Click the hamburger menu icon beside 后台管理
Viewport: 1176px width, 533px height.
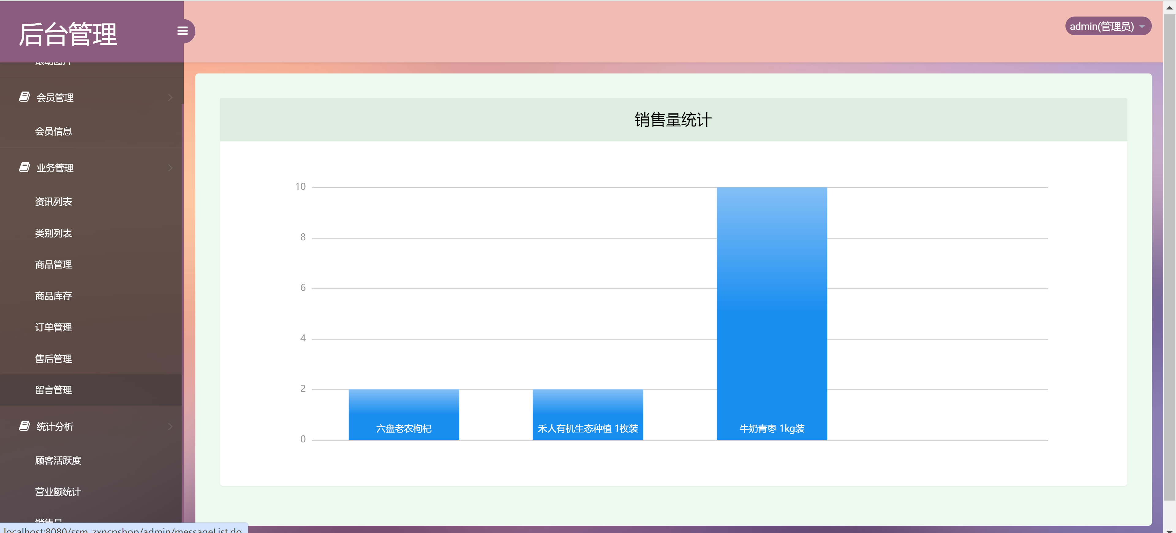[x=183, y=31]
